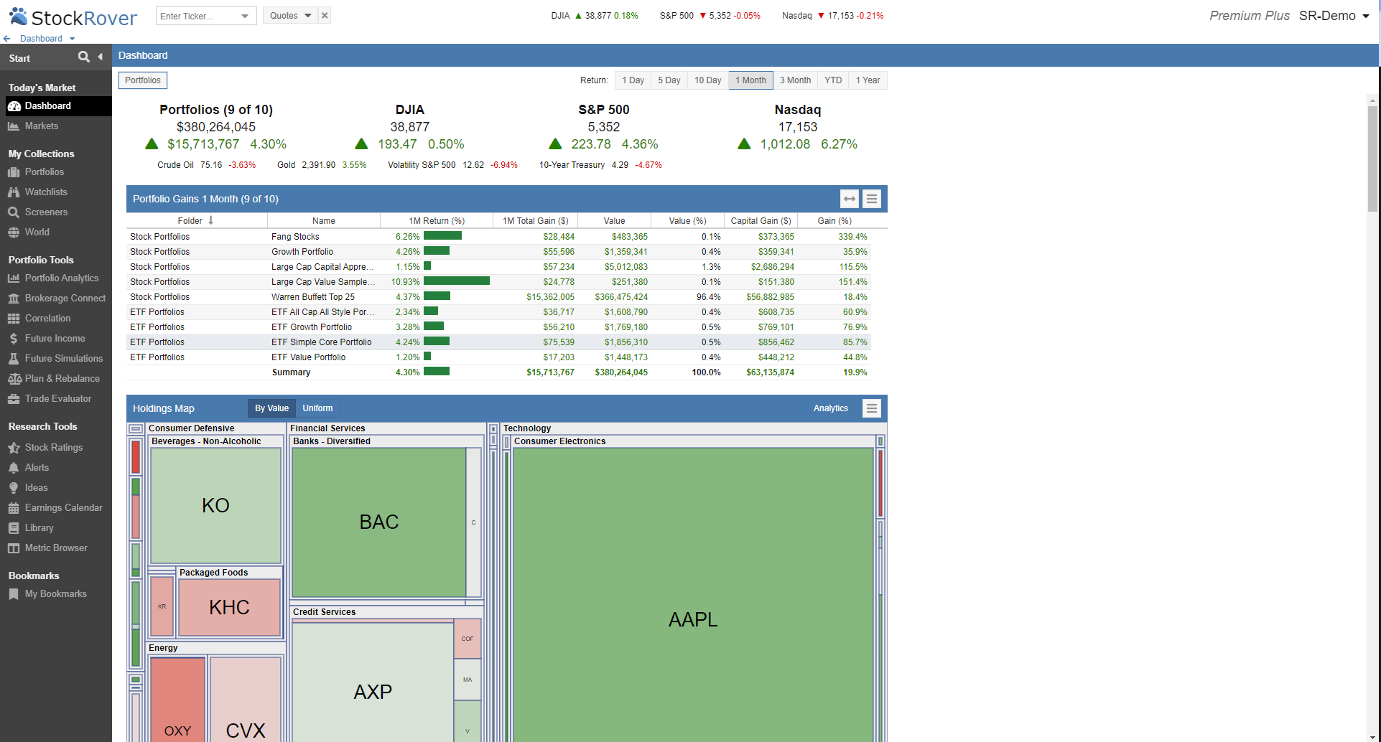Switch Holdings Map to Uniform
The height and width of the screenshot is (742, 1381).
[317, 408]
